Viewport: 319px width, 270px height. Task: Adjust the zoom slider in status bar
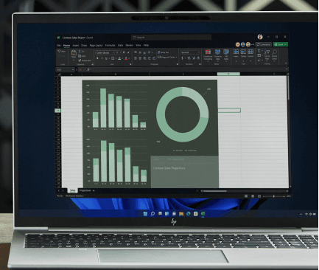(x=274, y=196)
